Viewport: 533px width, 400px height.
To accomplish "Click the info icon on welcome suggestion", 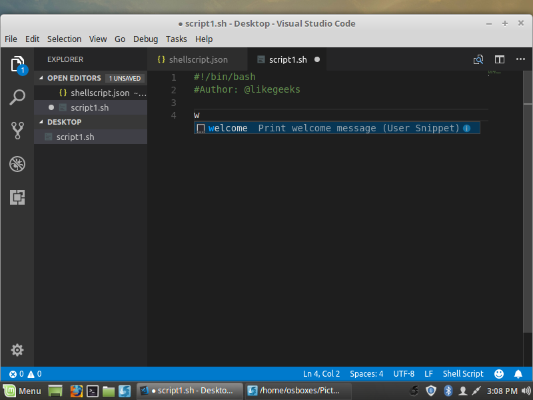I will (x=467, y=128).
